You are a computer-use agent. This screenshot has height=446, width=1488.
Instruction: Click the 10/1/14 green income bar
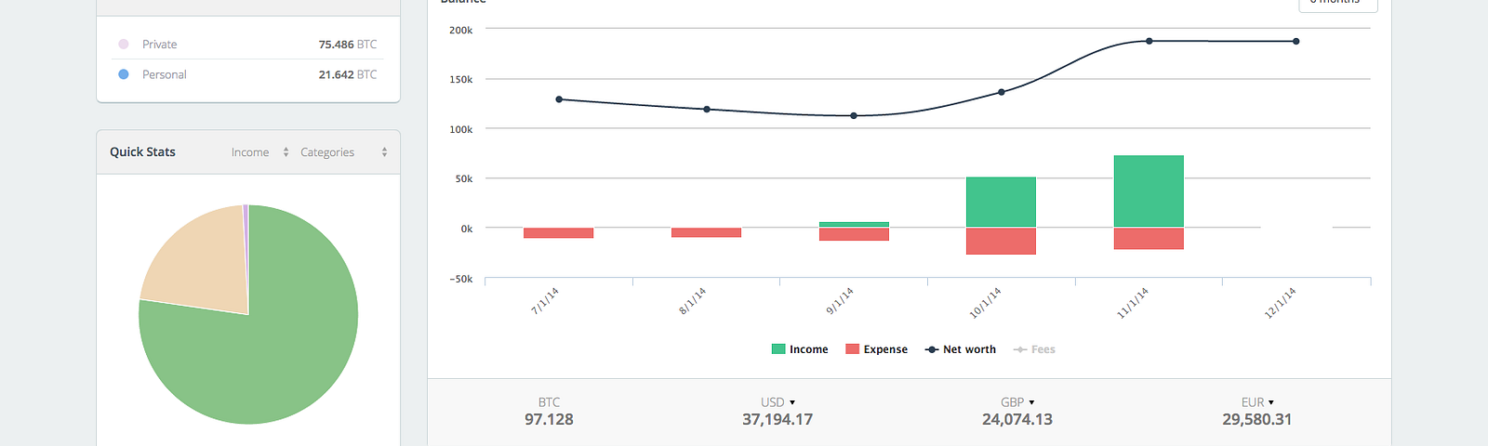pos(1001,202)
